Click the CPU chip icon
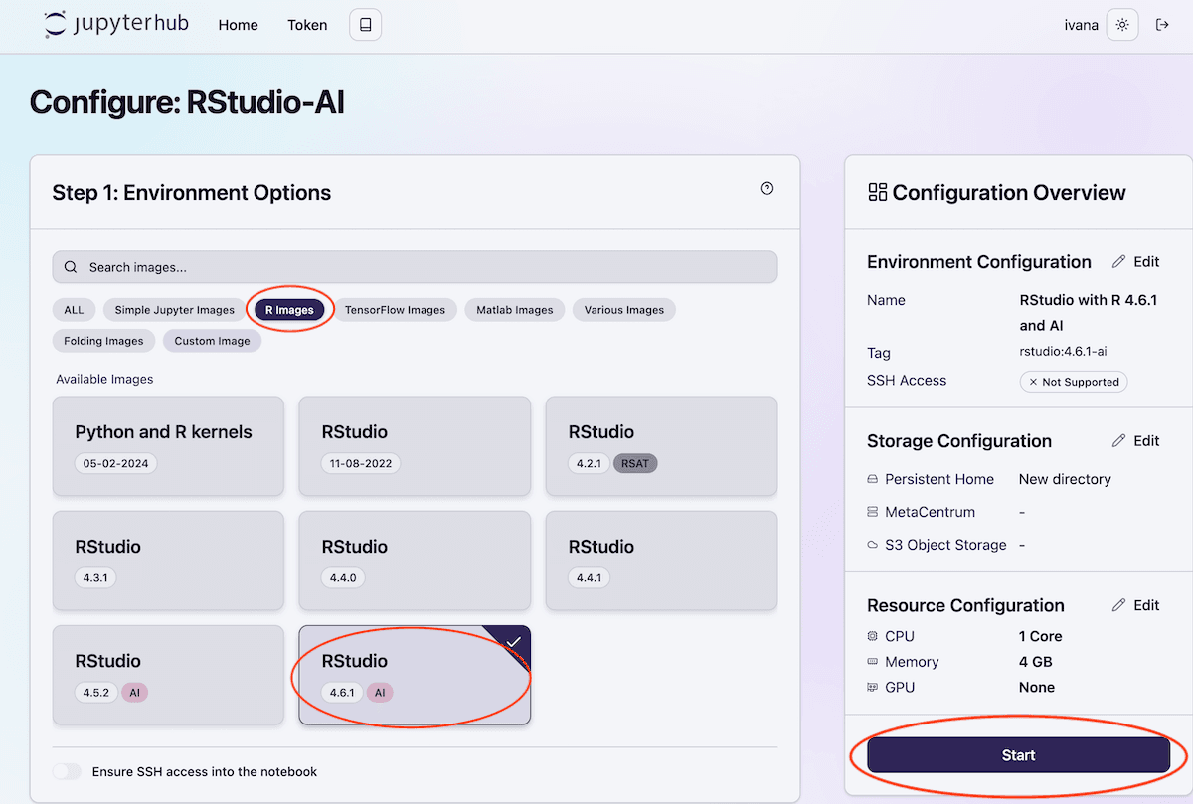 pyautogui.click(x=873, y=636)
